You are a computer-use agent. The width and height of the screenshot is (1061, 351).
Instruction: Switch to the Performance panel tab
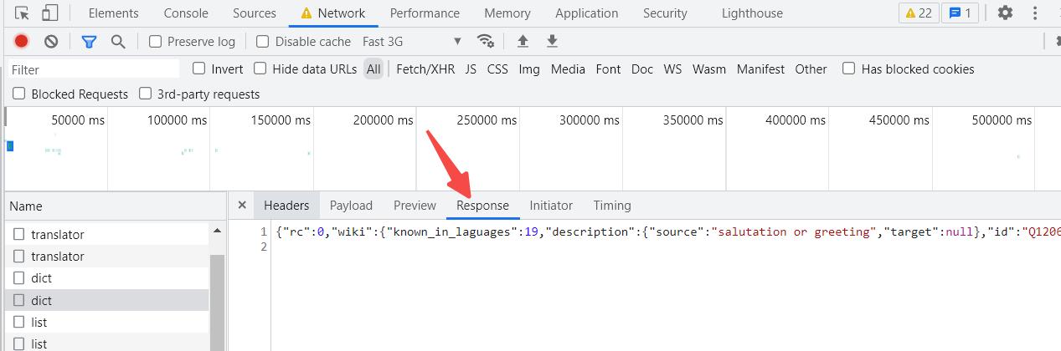click(425, 13)
